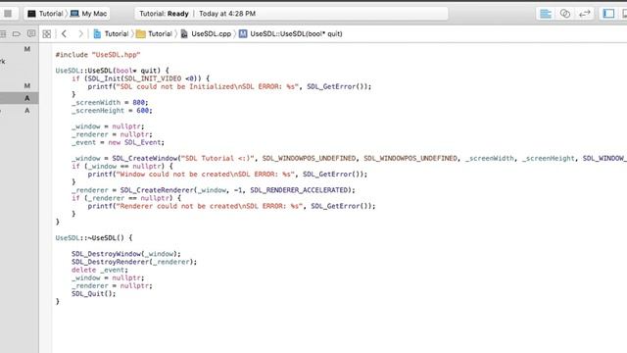Click the UseSDL::~UseSDL() destructor line
Viewport: 627px width, 353px height.
(x=94, y=238)
